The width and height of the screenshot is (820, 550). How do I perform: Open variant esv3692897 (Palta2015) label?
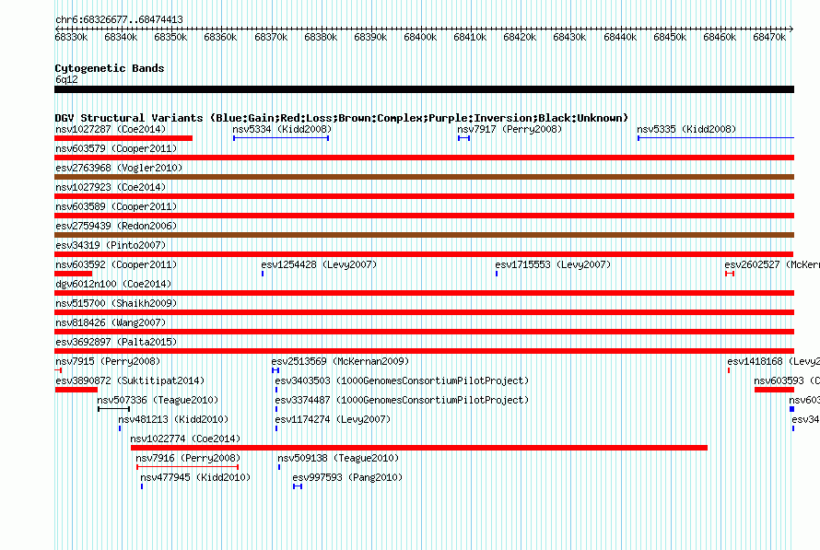(116, 342)
